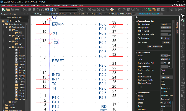This screenshot has width=186, height=111.
Task: Click the file browse icon for Implementation Path
Action: pyautogui.click(x=169, y=63)
